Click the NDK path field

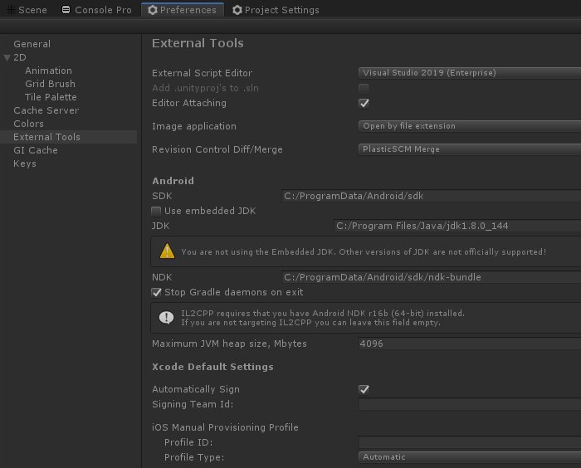click(432, 277)
